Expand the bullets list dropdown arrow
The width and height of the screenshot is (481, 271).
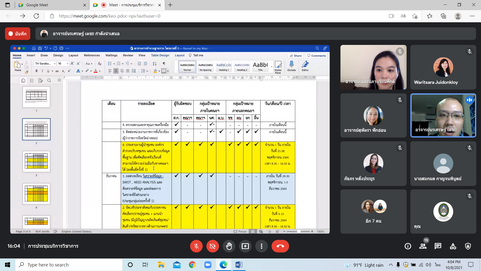coord(114,63)
